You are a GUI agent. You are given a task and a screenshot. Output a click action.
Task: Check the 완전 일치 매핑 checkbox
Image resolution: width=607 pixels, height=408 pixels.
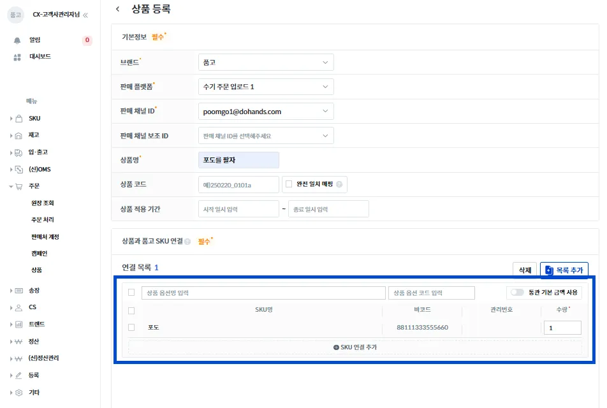pyautogui.click(x=289, y=184)
